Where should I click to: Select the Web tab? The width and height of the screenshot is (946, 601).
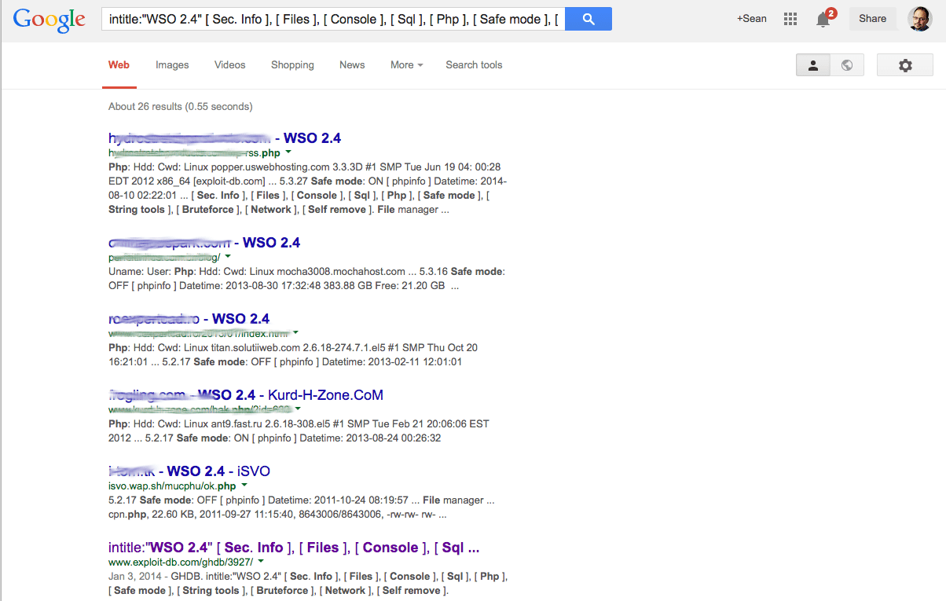[119, 65]
